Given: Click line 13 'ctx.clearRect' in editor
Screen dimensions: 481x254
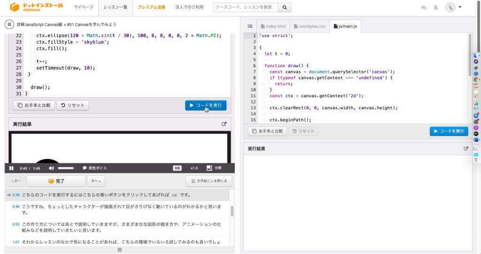Looking at the screenshot, I should click(x=334, y=108).
